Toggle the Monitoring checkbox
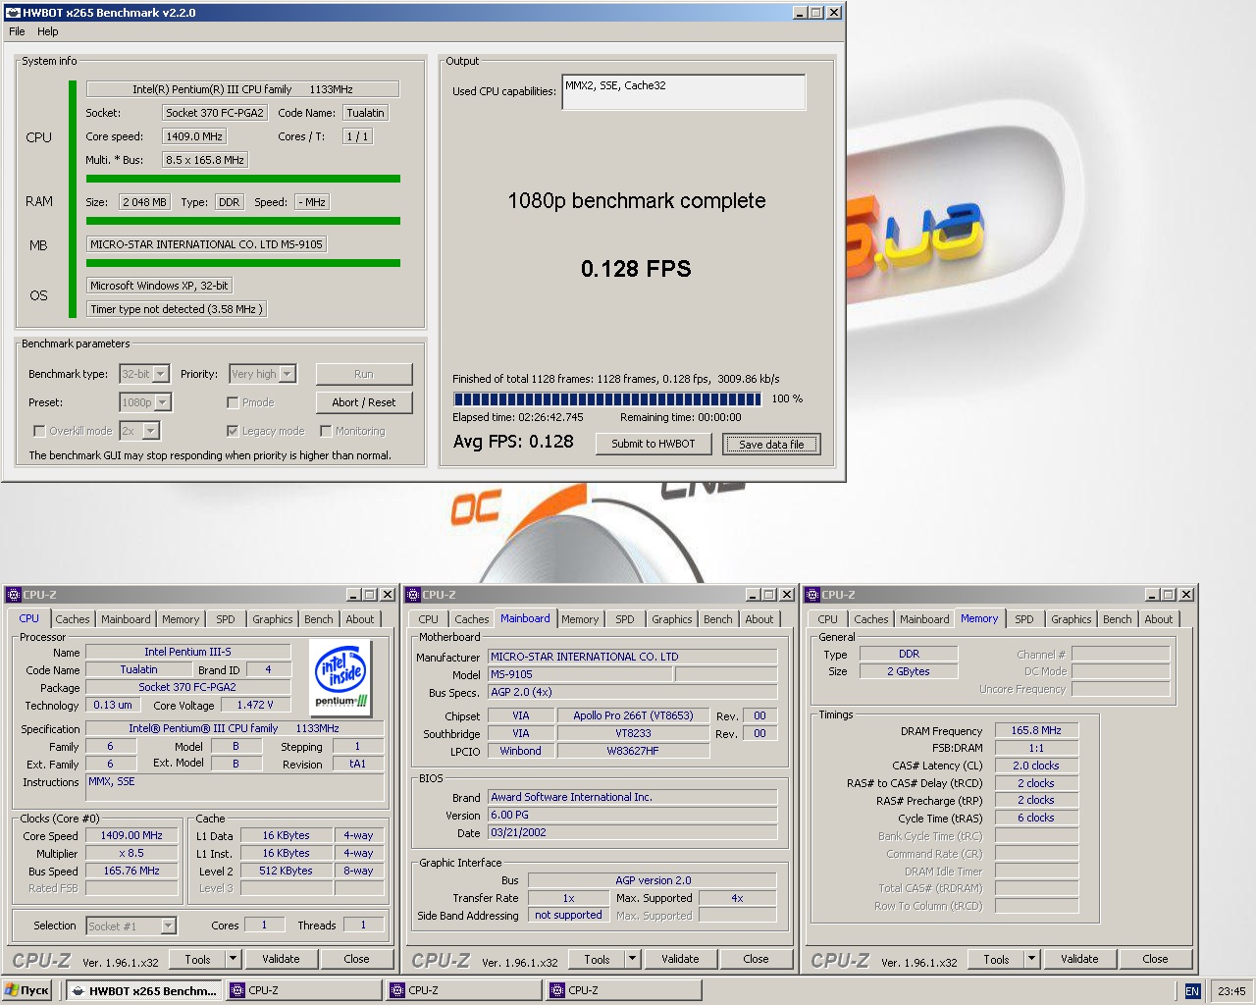1256x1005 pixels. tap(326, 431)
